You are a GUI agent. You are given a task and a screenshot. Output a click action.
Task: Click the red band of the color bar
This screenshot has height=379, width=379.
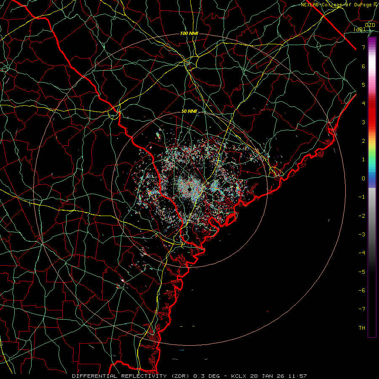[x=372, y=114]
